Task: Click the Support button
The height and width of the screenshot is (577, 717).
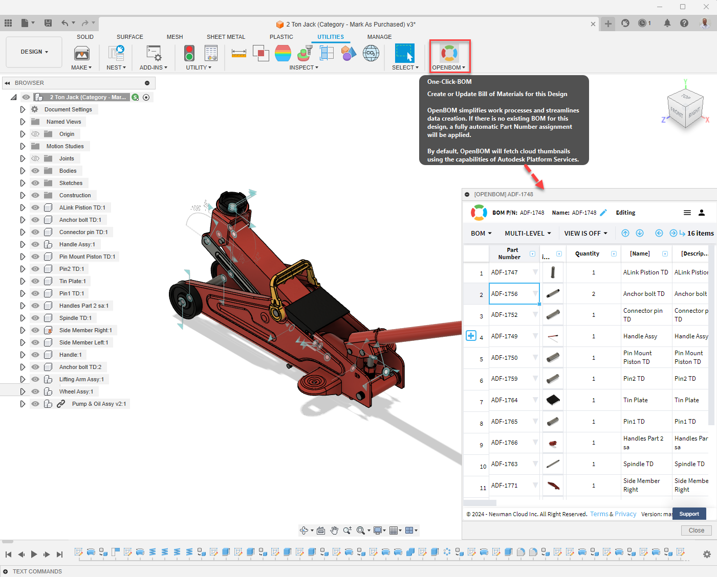Action: (x=689, y=514)
